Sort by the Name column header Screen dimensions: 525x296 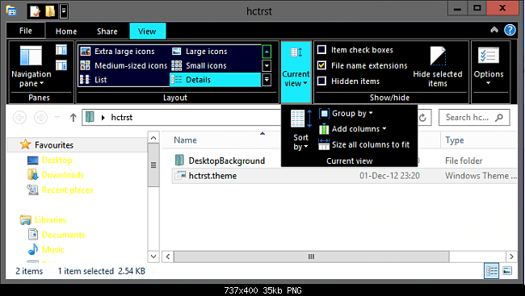[x=185, y=140]
